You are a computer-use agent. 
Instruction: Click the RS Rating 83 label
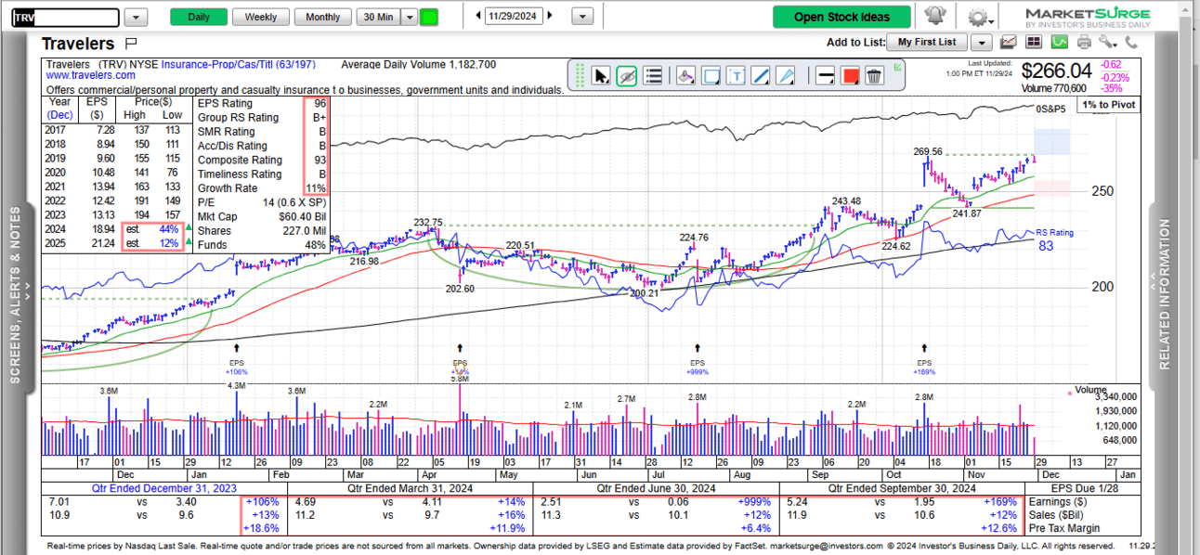click(1055, 239)
